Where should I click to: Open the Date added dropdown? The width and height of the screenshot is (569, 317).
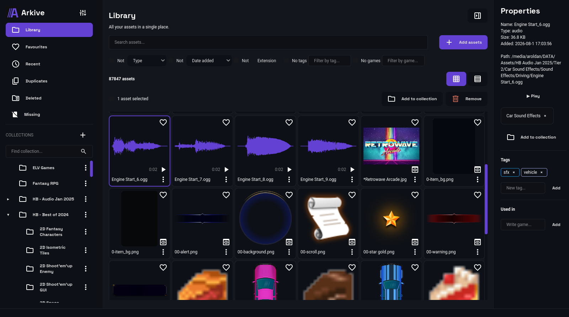[x=209, y=61]
